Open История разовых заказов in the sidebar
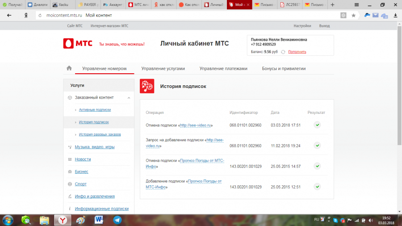The height and width of the screenshot is (226, 402). (100, 134)
